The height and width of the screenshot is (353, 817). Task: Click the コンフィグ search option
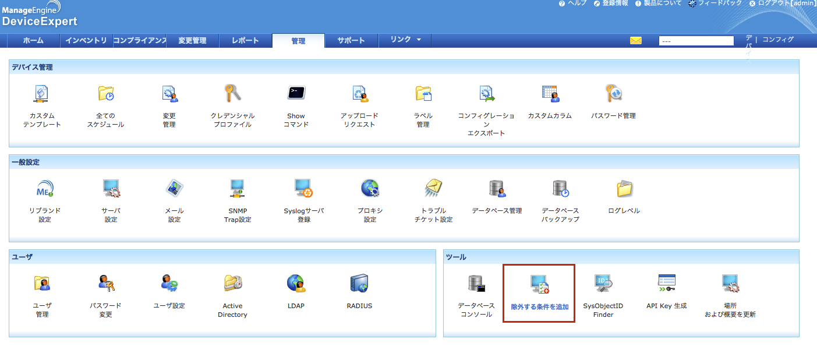(x=778, y=40)
